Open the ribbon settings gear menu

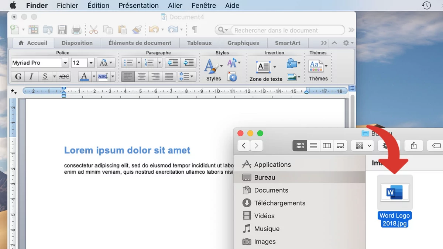348,43
